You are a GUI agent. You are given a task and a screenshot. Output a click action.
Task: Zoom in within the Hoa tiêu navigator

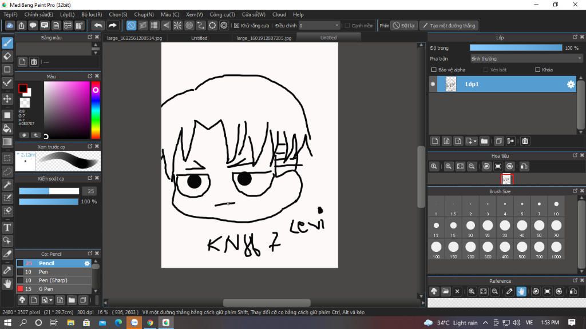coord(449,166)
